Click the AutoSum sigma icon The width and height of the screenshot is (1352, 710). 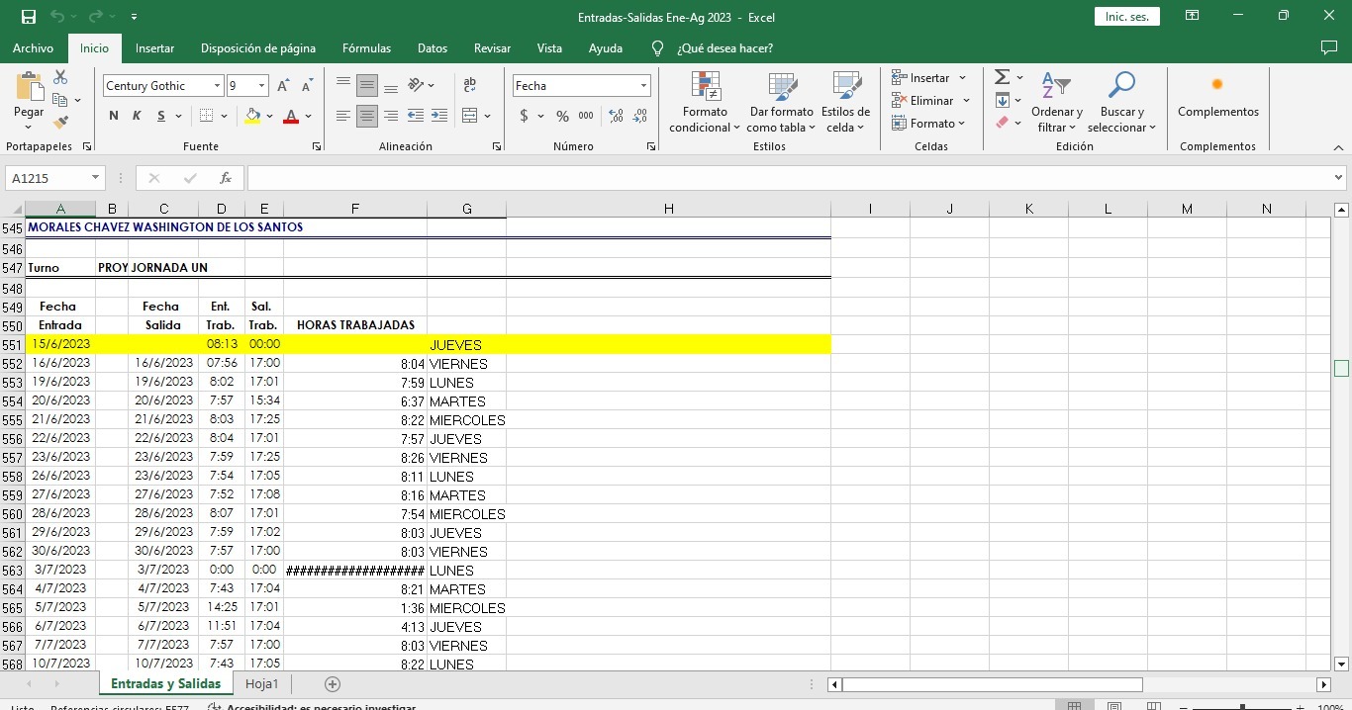1002,77
